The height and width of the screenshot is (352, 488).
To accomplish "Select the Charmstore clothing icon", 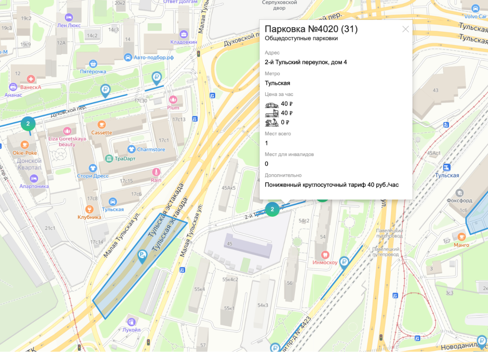I will pos(131,149).
